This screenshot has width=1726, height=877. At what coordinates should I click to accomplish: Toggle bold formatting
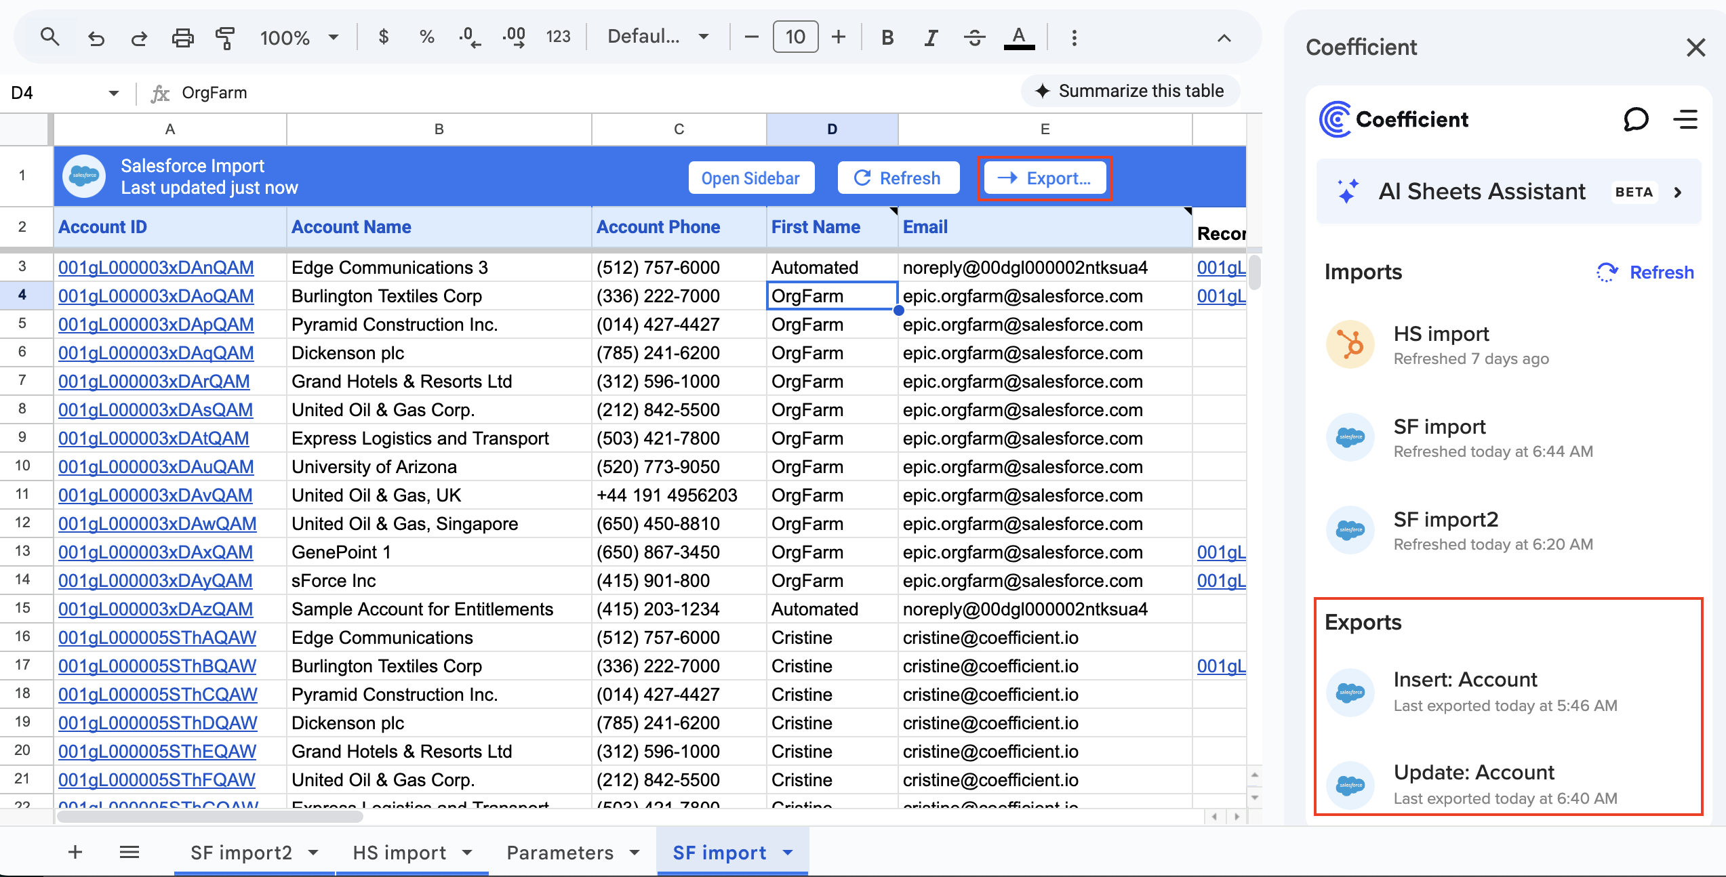click(x=887, y=37)
